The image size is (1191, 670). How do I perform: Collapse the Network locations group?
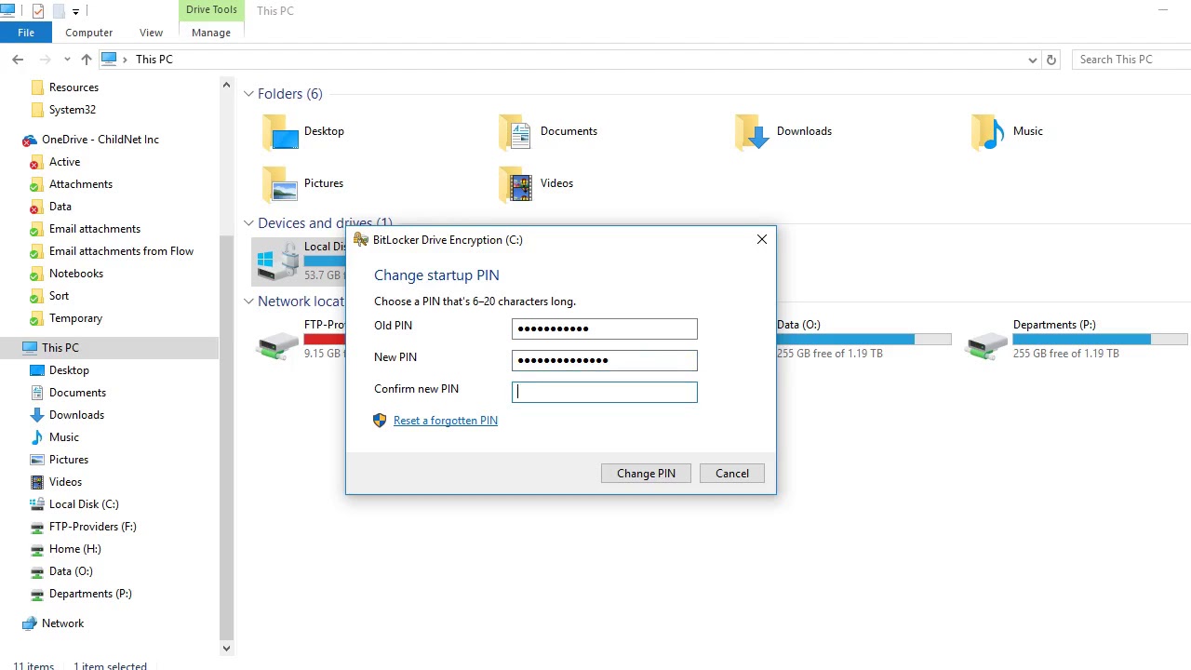(x=248, y=301)
